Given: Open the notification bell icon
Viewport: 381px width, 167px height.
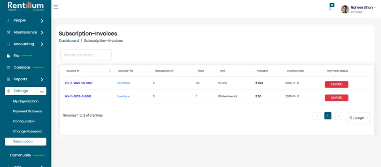Looking at the screenshot, I should 330,9.
